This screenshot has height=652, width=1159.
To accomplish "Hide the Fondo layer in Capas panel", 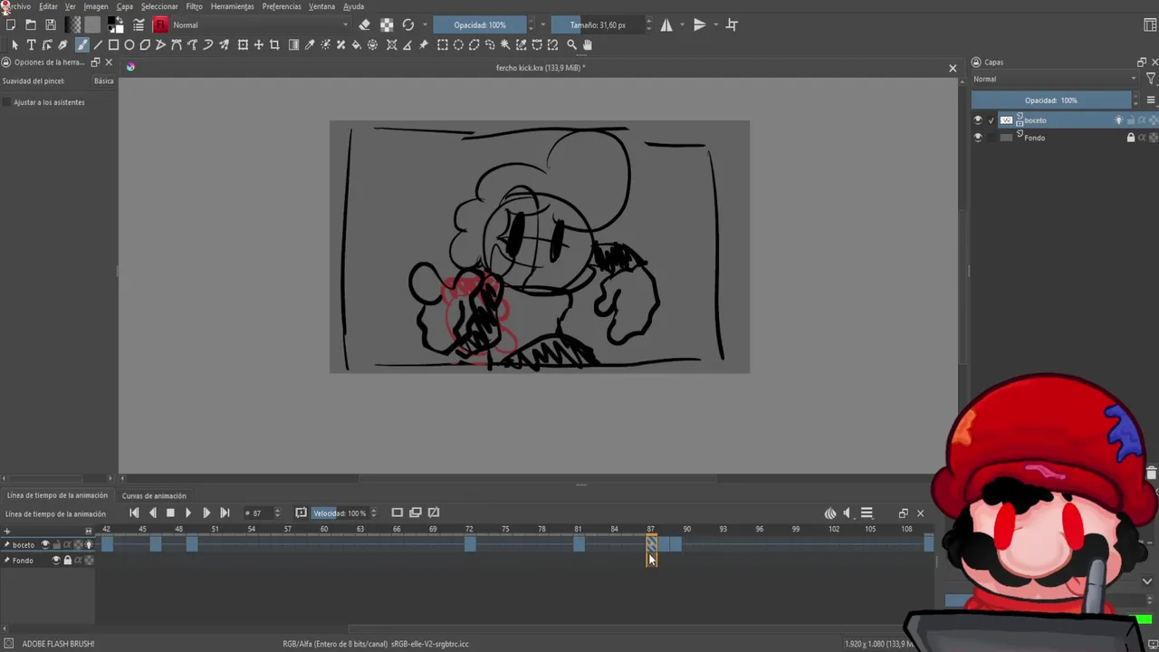I will tap(977, 138).
